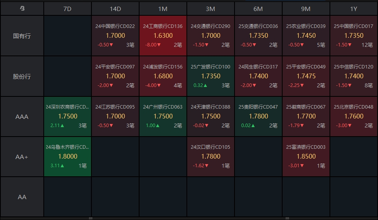The width and height of the screenshot is (378, 220).
Task: Click the 5笔 trade count
Action: (321, 45)
